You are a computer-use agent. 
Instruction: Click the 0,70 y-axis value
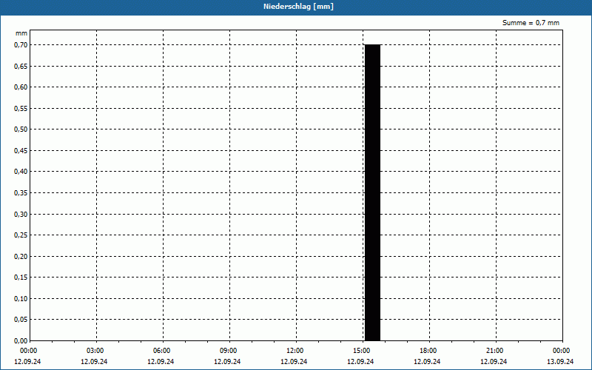(x=21, y=45)
